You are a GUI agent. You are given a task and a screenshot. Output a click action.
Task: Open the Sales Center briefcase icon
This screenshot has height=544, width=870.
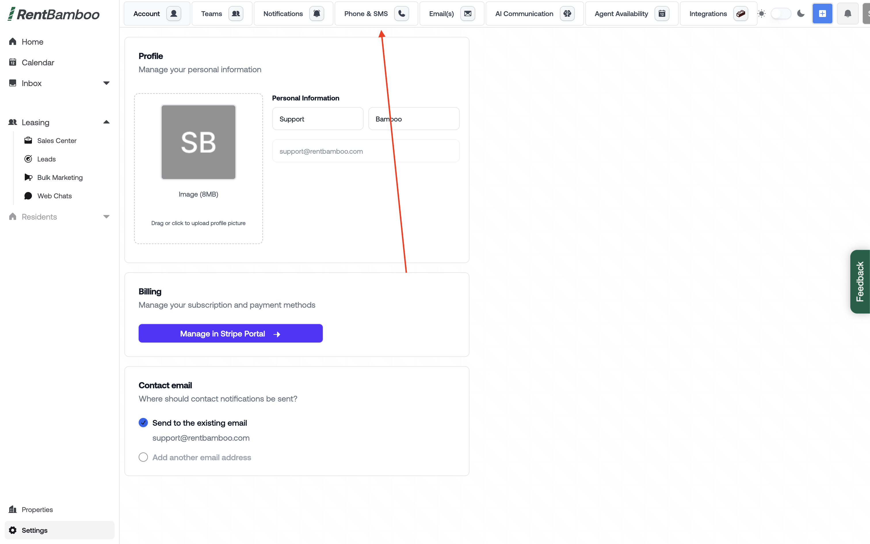point(28,140)
